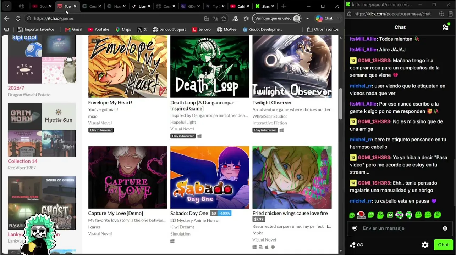
Task: Open the X bookmark
Action: point(142,29)
